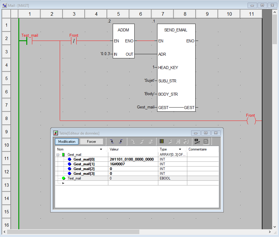Collapse the Gest_mail array tree node
This screenshot has width=279, height=237.
pos(58,155)
